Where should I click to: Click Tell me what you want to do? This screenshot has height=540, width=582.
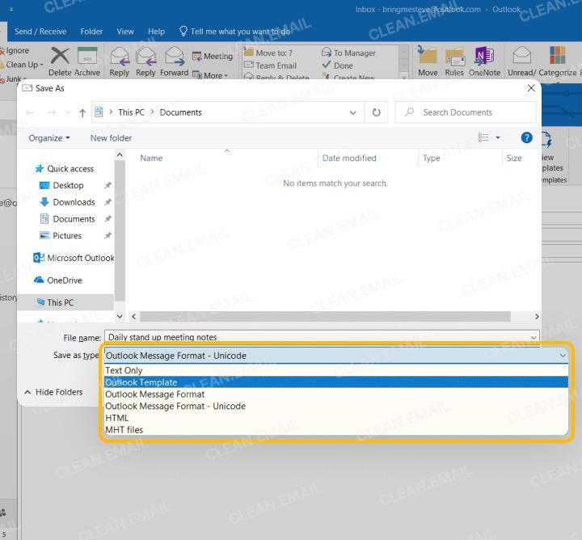tap(234, 32)
